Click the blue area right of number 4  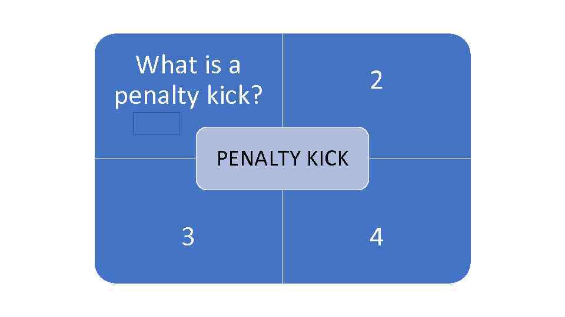tap(430, 237)
